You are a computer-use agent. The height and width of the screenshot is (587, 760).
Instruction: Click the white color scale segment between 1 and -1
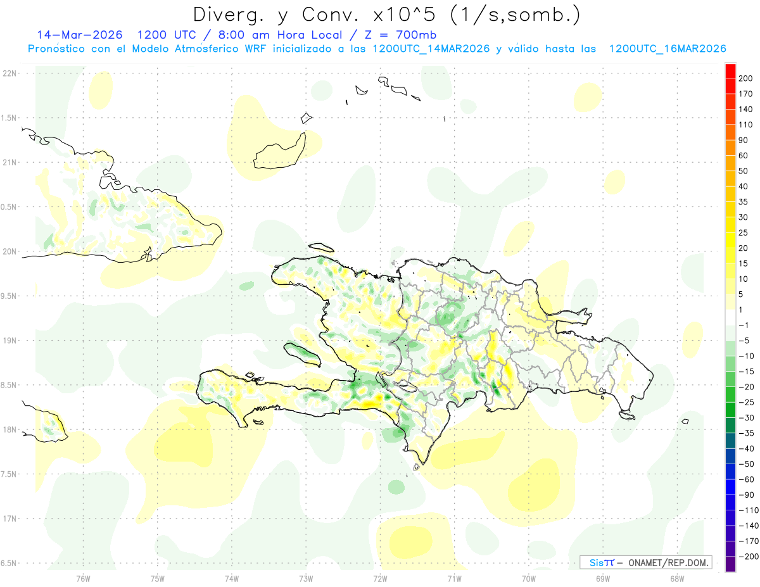pyautogui.click(x=730, y=317)
